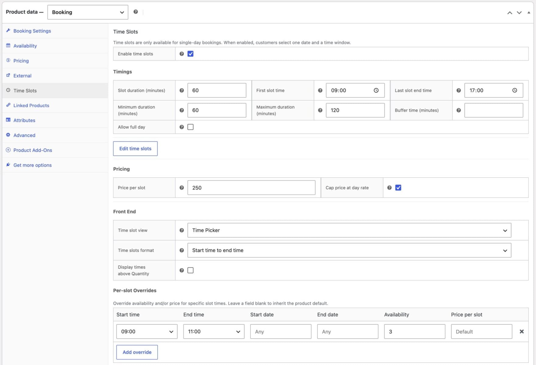Click help icon for Price per slot
Image resolution: width=536 pixels, height=365 pixels.
coord(182,188)
